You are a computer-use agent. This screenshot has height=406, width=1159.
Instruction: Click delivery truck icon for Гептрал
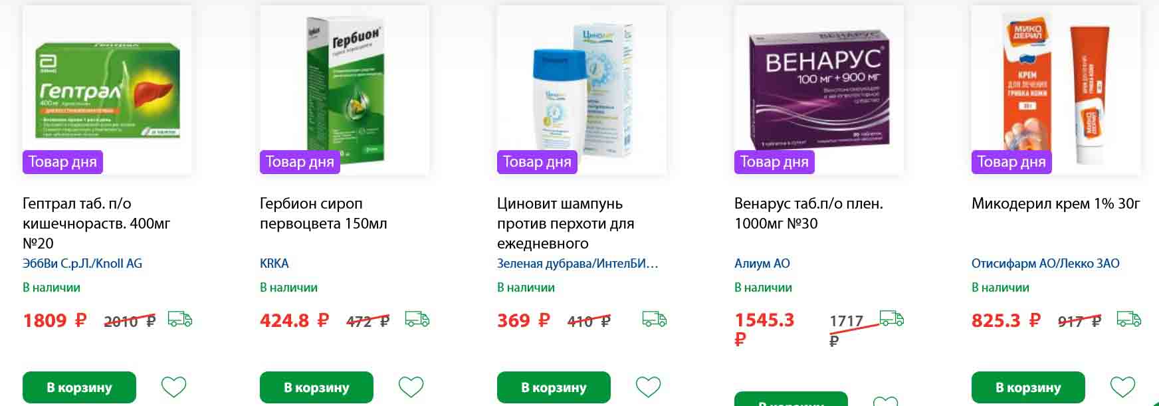pyautogui.click(x=179, y=320)
